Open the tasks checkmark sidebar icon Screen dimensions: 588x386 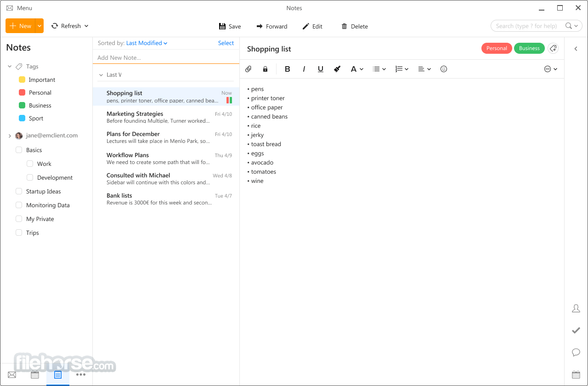point(576,330)
